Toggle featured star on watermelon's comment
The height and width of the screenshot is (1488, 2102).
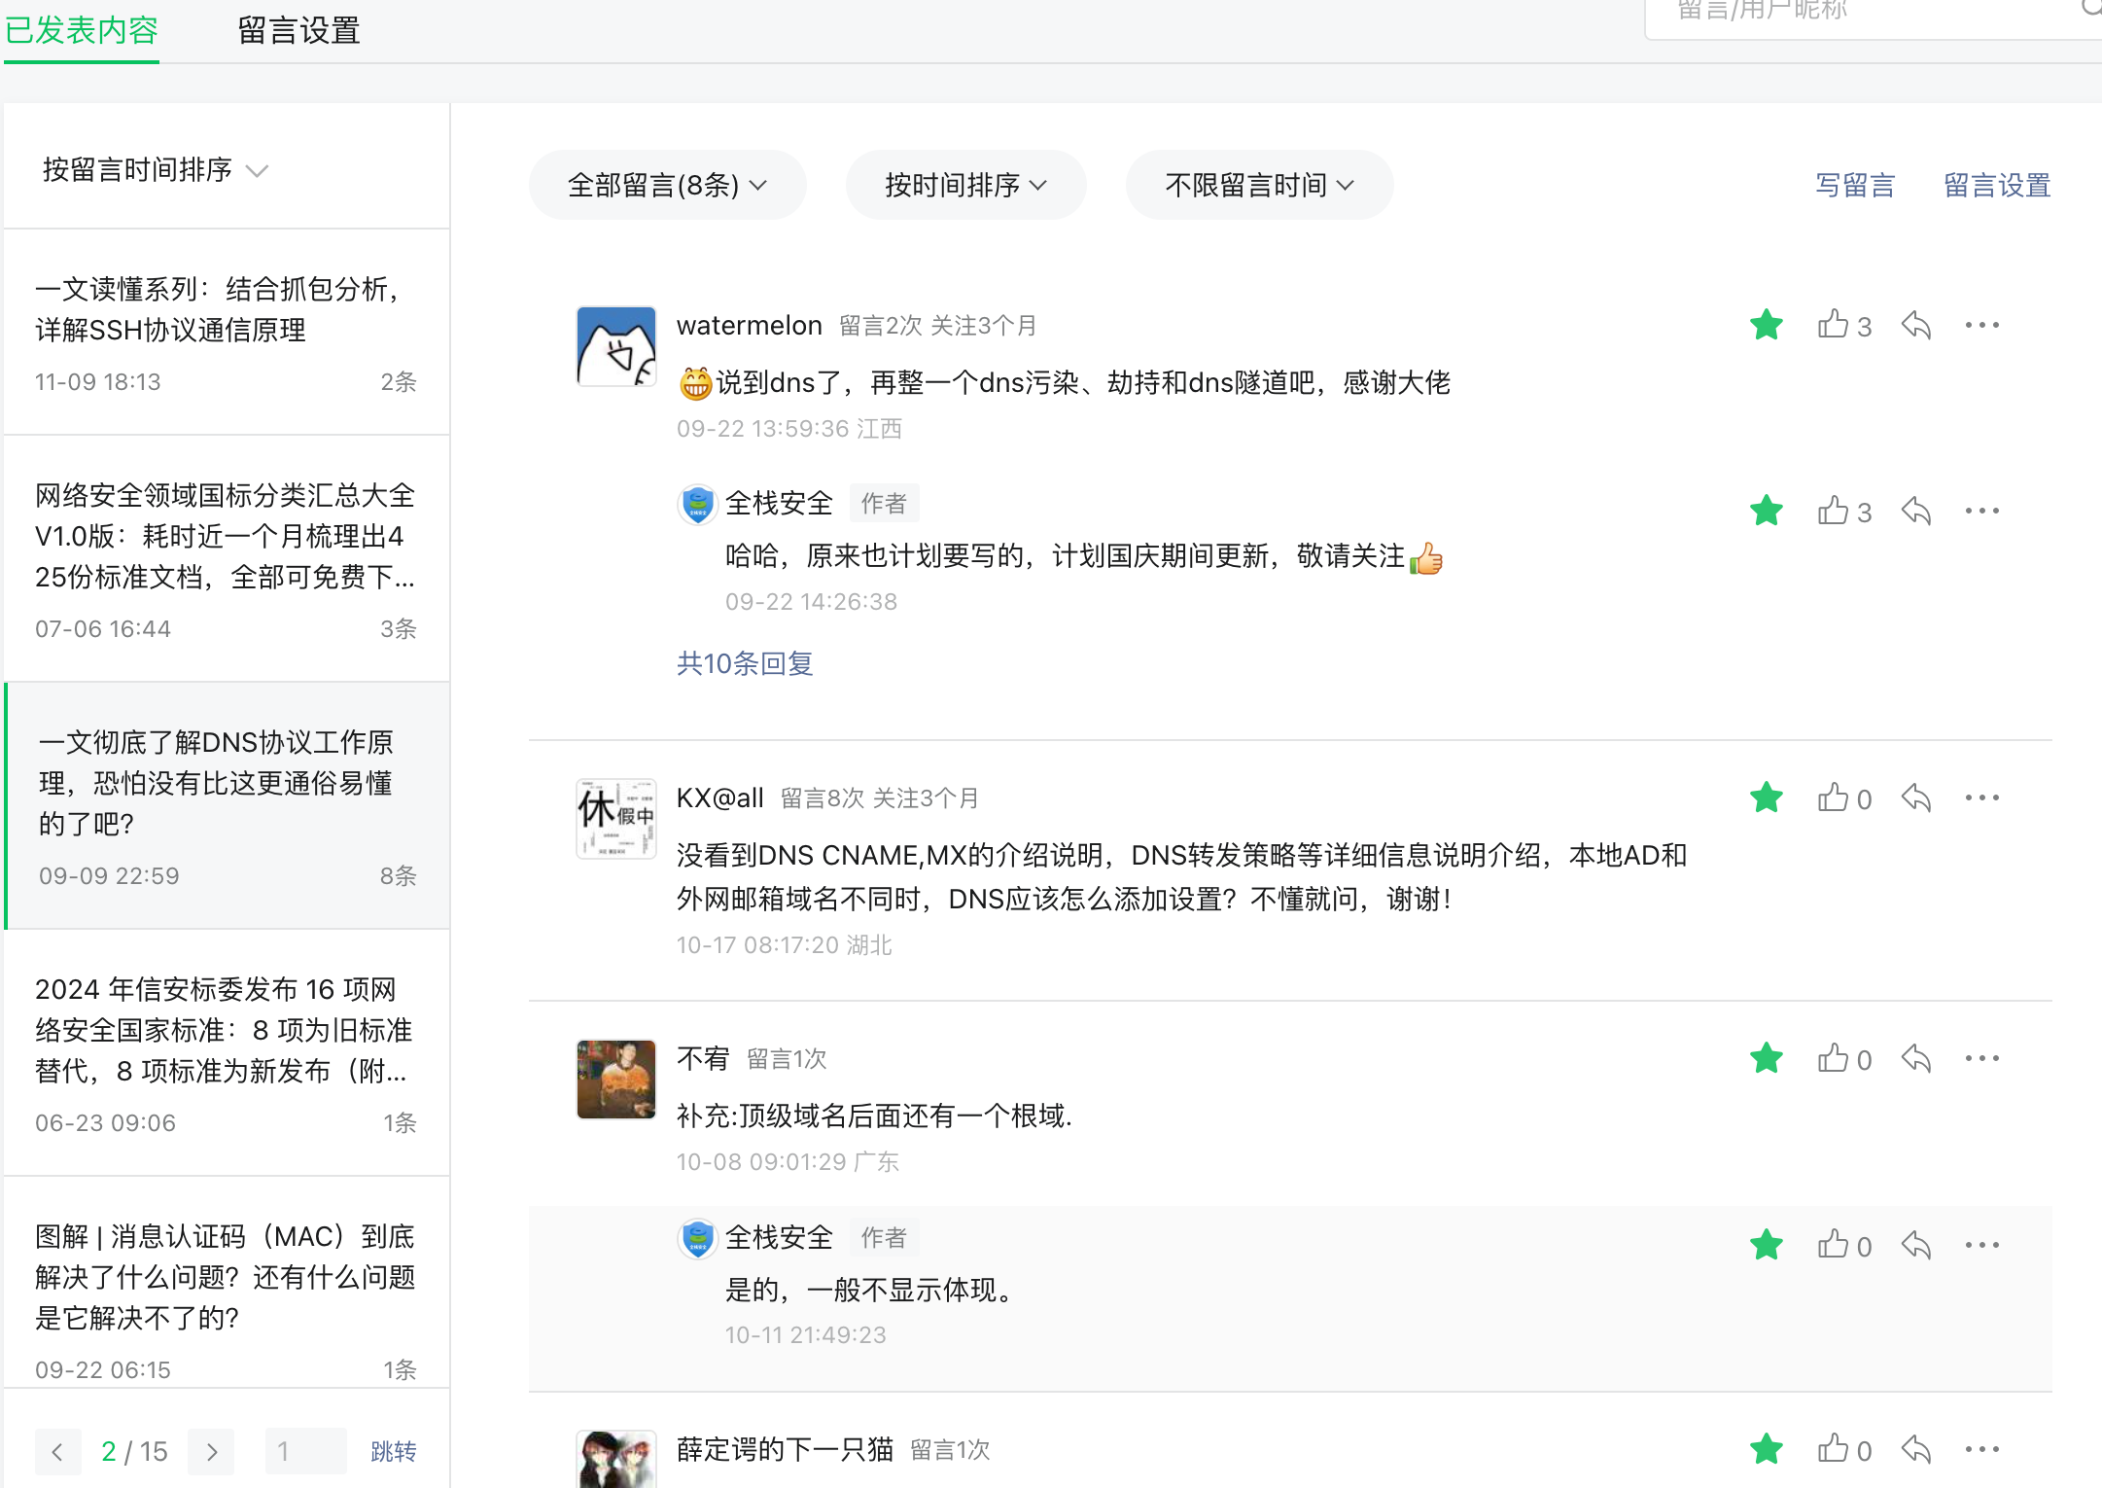point(1766,325)
